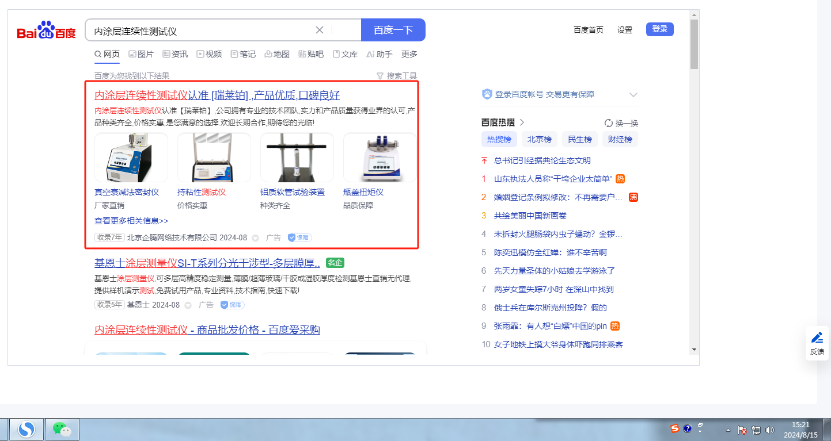Open the 文库 tab
The width and height of the screenshot is (831, 441).
(345, 54)
